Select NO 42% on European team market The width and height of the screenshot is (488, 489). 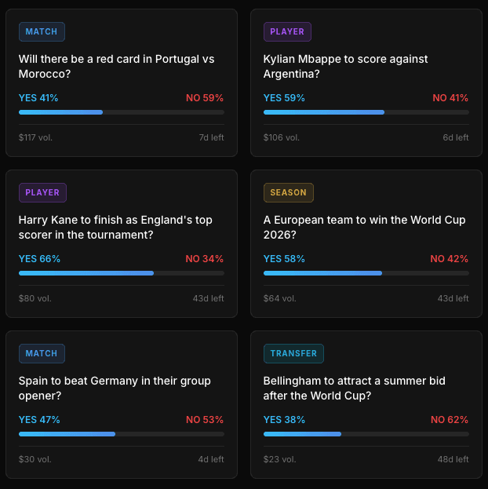(x=449, y=259)
